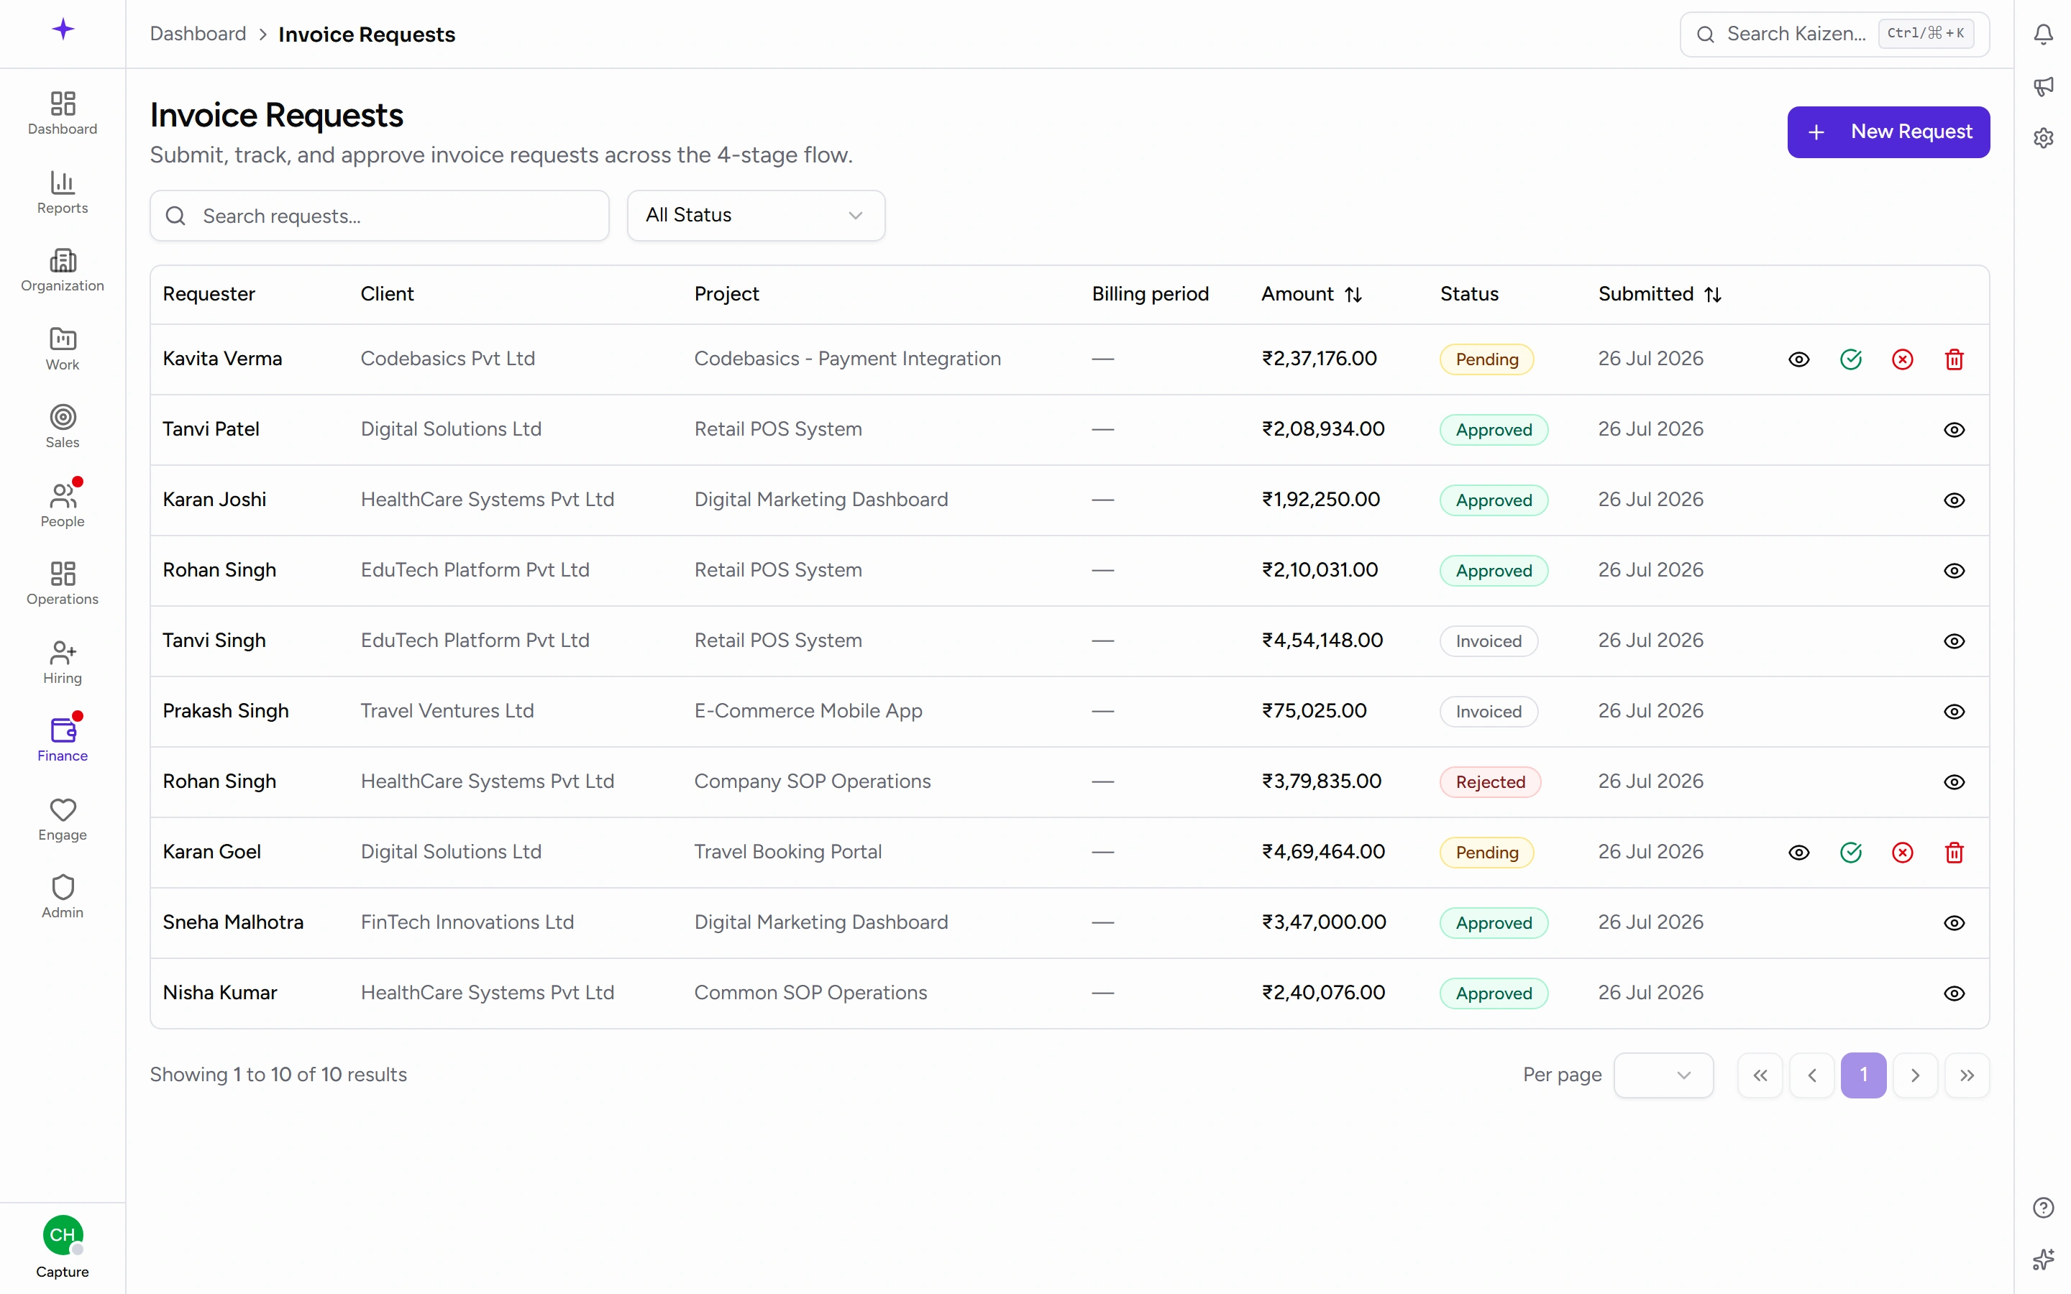View Tanvi Patel request details
This screenshot has width=2071, height=1294.
pos(1954,430)
